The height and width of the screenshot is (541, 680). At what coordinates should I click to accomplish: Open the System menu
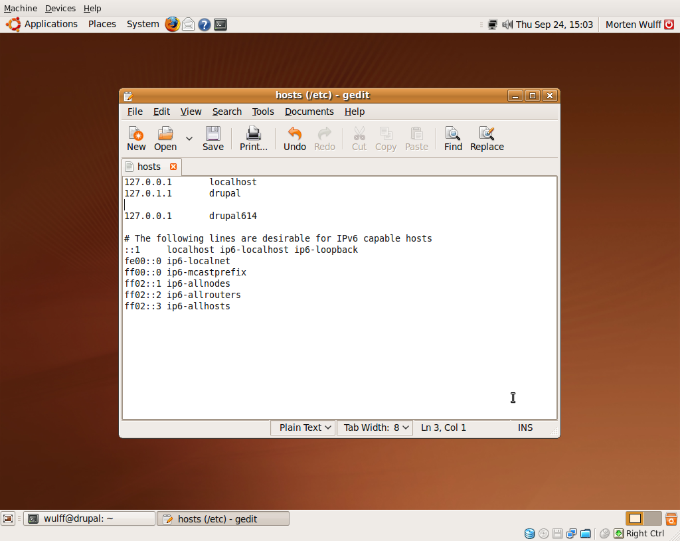(143, 25)
